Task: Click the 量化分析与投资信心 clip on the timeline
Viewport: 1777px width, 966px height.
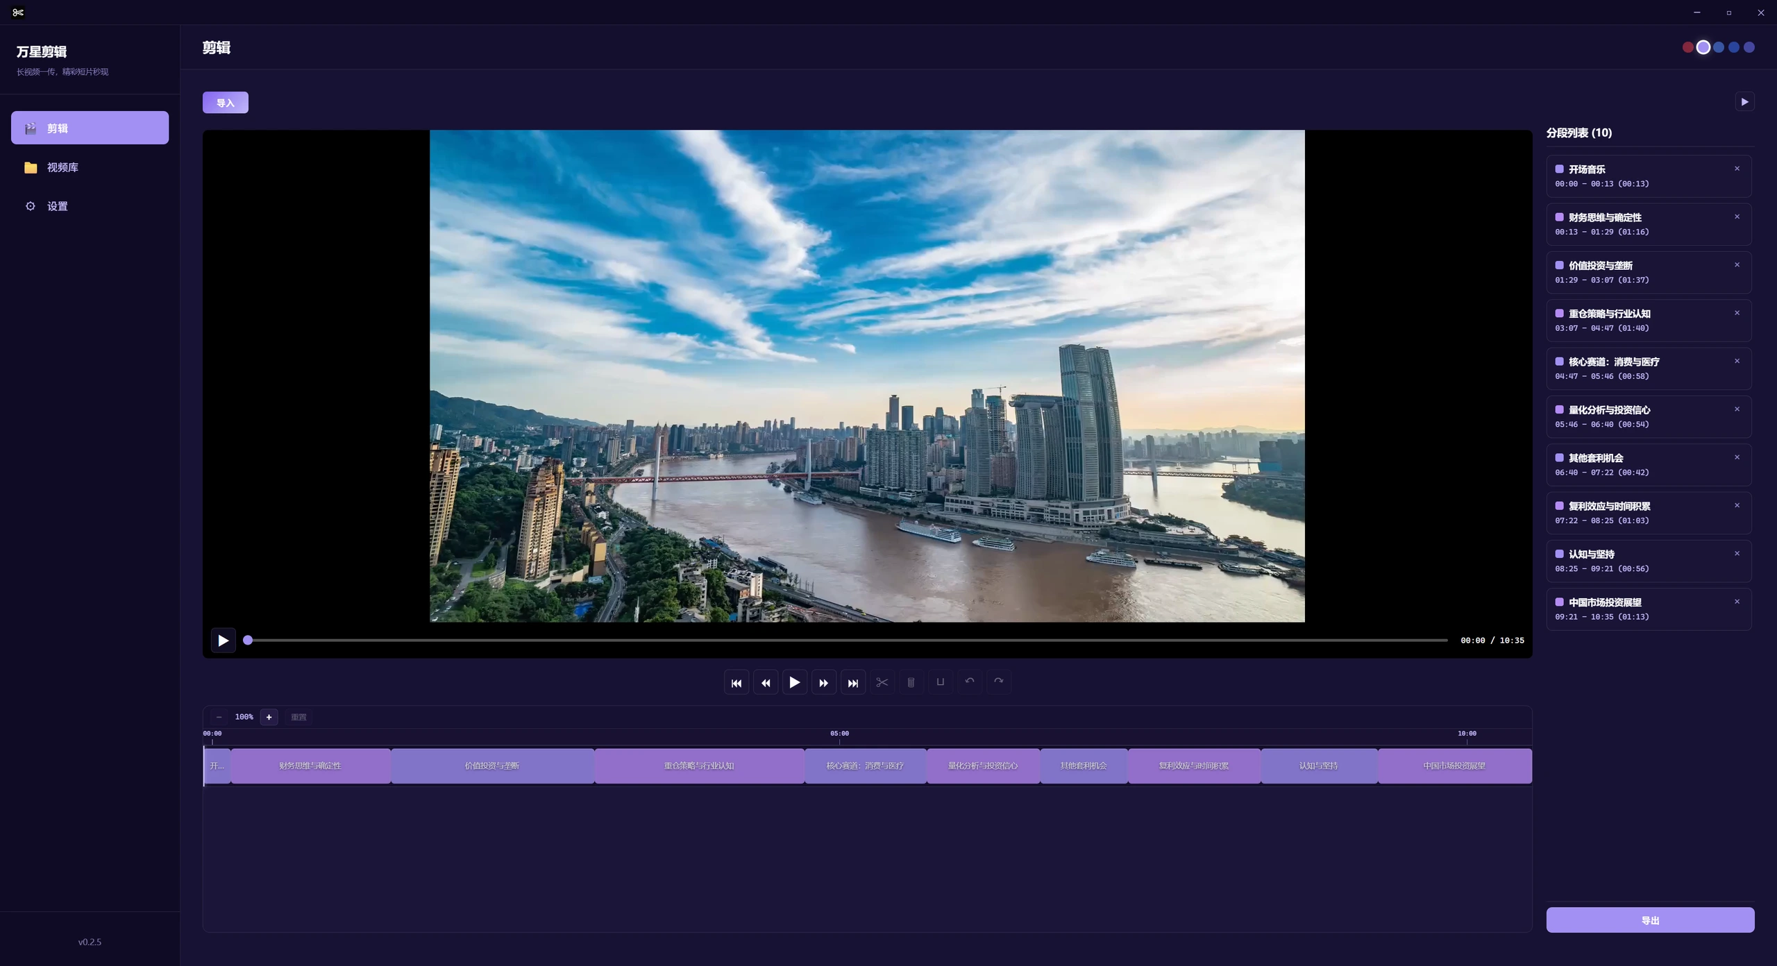Action: coord(983,766)
